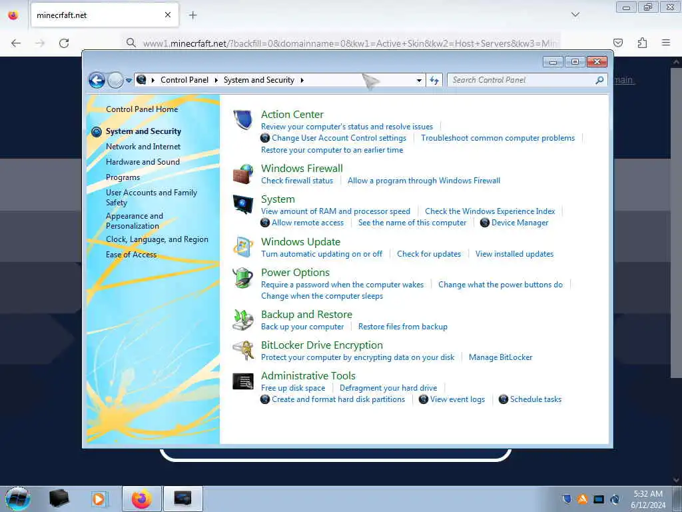The width and height of the screenshot is (682, 512).
Task: Click Manage BitLocker link
Action: [501, 357]
